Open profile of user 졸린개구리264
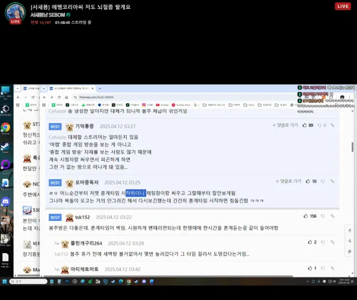The image size is (357, 300). click(x=86, y=243)
